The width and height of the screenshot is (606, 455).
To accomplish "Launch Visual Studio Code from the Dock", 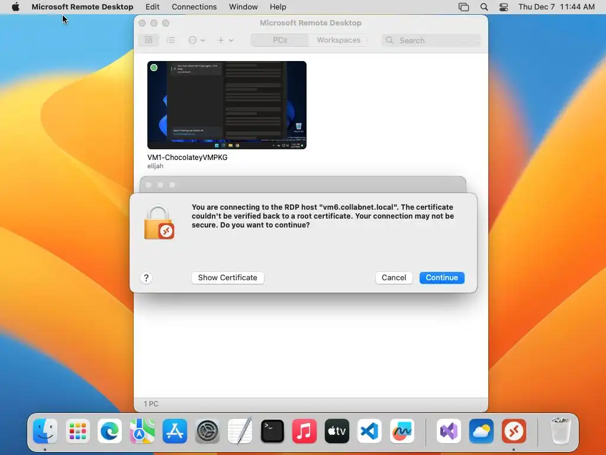I will point(369,431).
